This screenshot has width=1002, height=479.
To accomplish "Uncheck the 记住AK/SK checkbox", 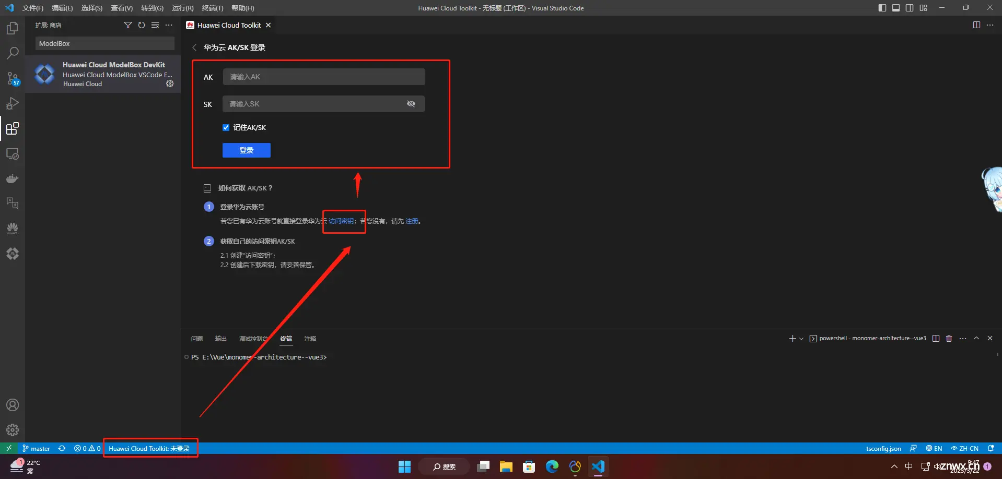I will pyautogui.click(x=226, y=127).
